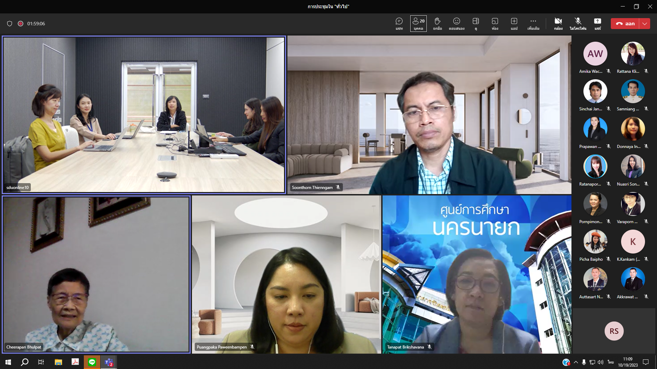Click Sinchai Jan... participant avatar
657x369 pixels.
coord(595,91)
